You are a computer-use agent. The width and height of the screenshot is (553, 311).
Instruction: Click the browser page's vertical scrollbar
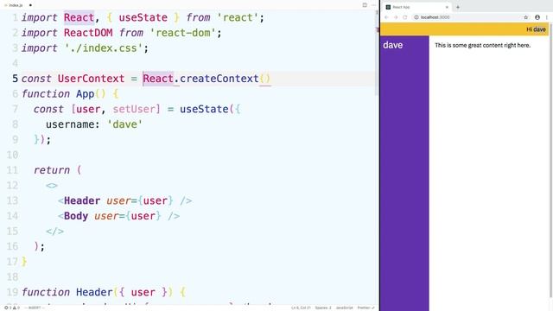550,161
